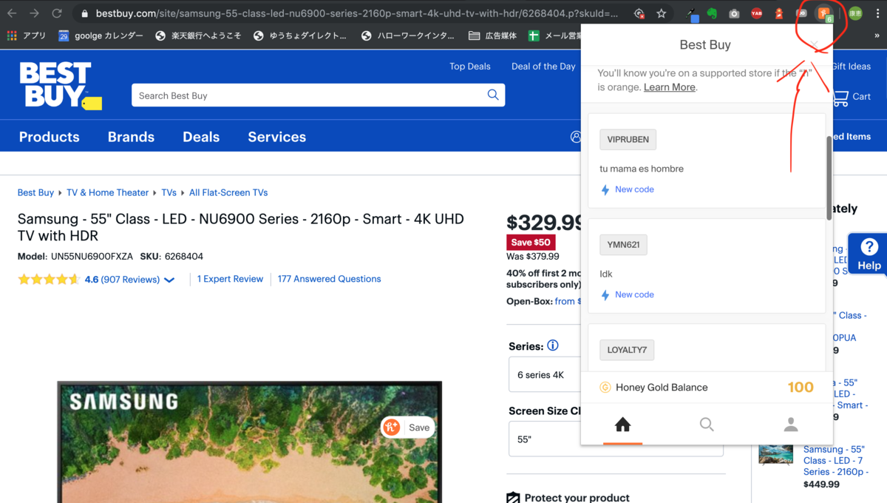
Task: Open goolge カレンダー bookmark
Action: 101,36
